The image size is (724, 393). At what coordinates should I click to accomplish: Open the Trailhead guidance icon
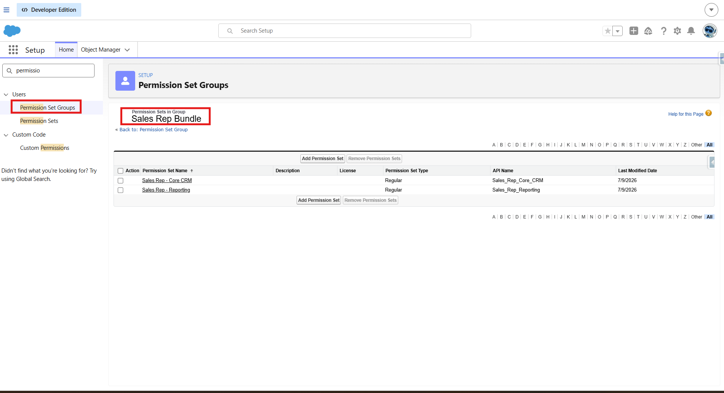648,31
